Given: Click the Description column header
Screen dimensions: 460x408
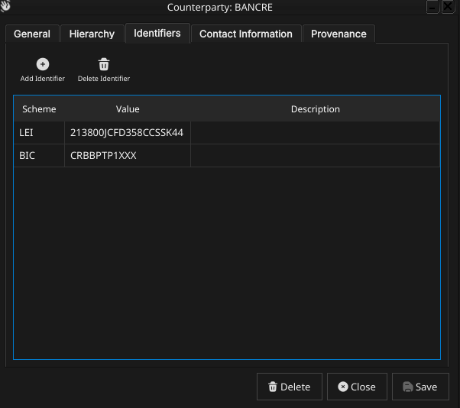Looking at the screenshot, I should click(316, 109).
